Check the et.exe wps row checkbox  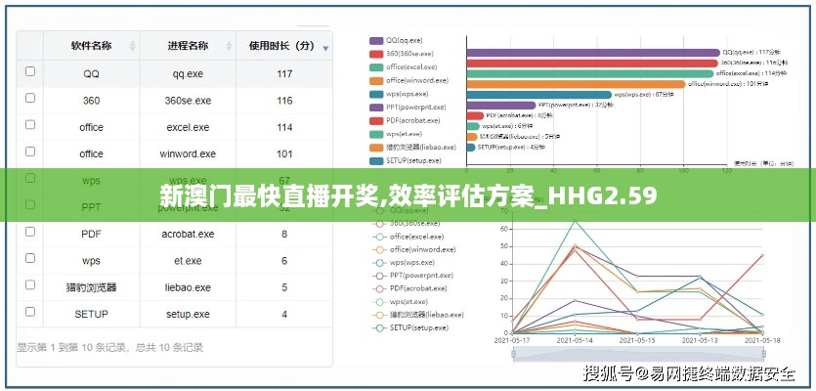point(30,258)
